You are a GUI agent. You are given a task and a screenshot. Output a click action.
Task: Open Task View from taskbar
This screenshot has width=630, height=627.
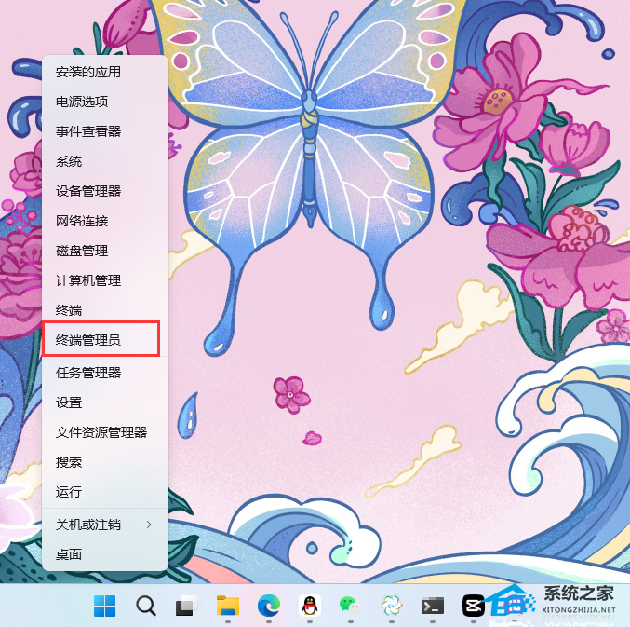[187, 606]
